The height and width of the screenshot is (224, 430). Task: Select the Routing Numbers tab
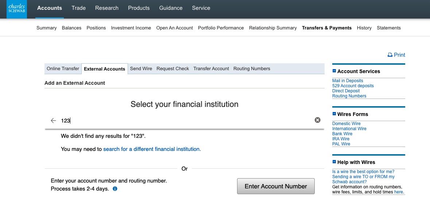point(252,69)
